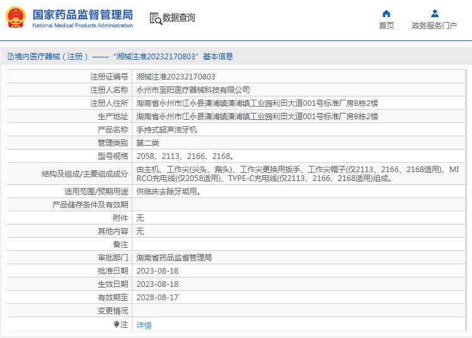Click the national emblem logo
This screenshot has width=472, height=338.
16,17
